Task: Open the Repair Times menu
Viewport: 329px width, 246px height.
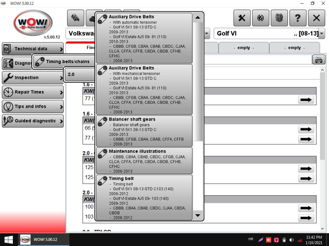Action: pyautogui.click(x=33, y=92)
